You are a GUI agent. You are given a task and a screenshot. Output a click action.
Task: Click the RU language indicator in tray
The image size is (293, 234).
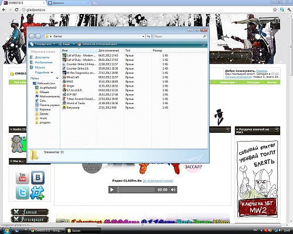pyautogui.click(x=255, y=230)
